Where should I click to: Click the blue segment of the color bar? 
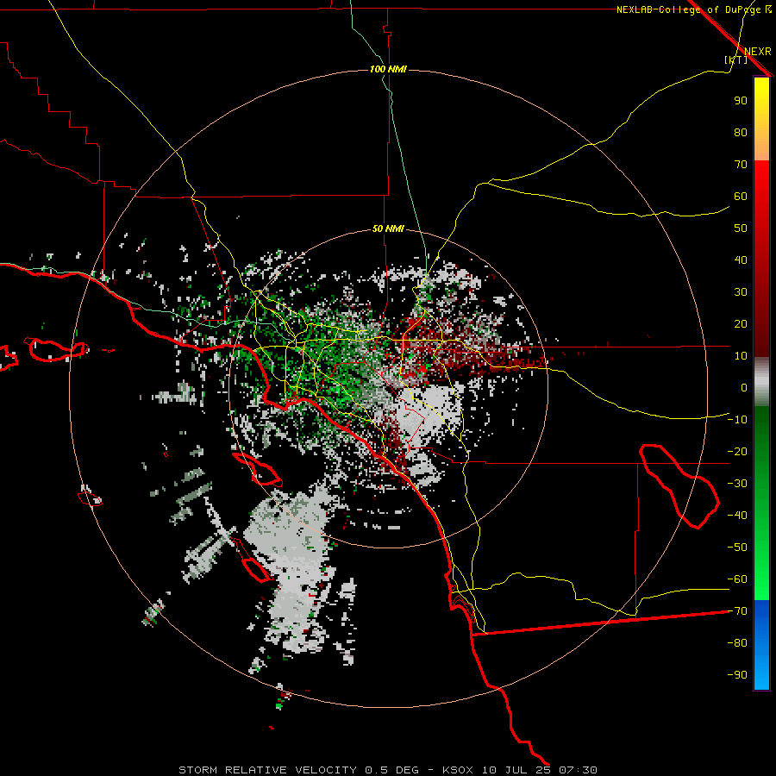[x=761, y=645]
